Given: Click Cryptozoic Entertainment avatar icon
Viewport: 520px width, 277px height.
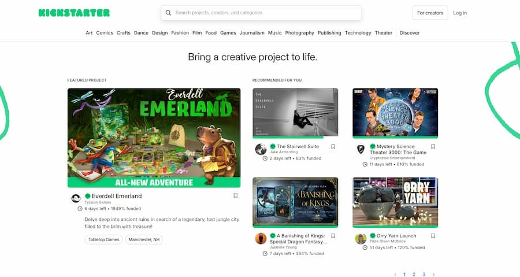Looking at the screenshot, I should point(361,149).
